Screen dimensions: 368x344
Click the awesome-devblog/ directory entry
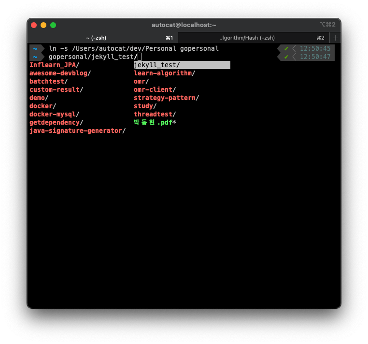(x=60, y=73)
